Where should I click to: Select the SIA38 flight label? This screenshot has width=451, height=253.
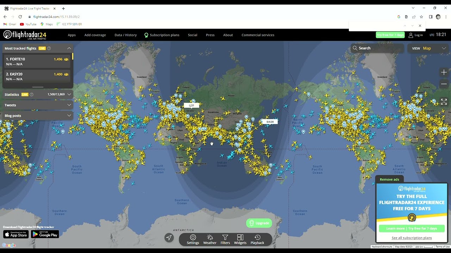[270, 122]
